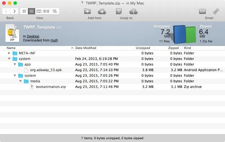This screenshot has width=225, height=142.
Task: Add files from cloud icon
Action: [x=102, y=11]
